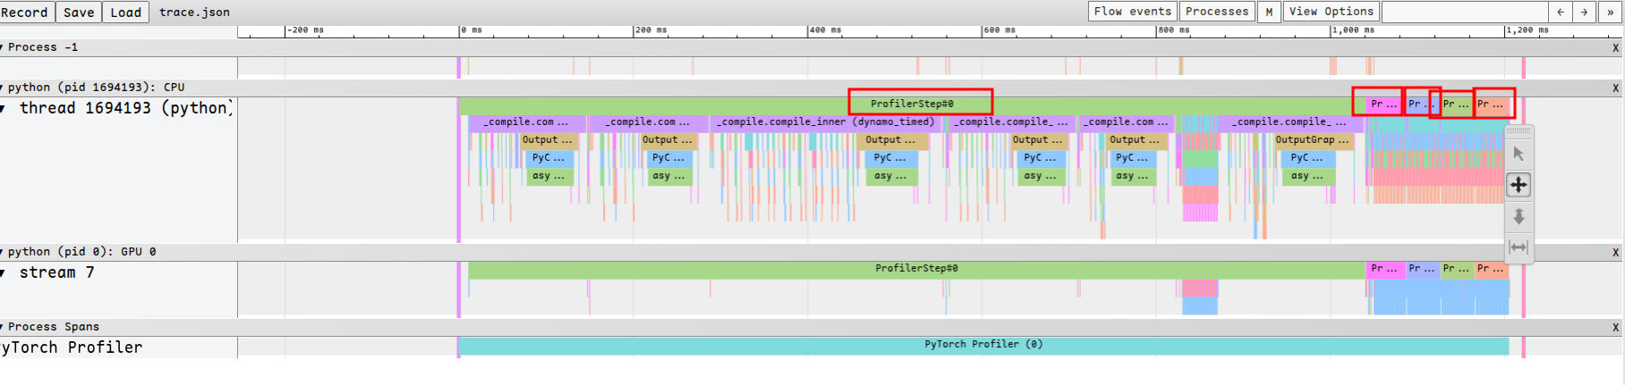Close the python CPU process track
This screenshot has height=385, width=1625.
(x=1615, y=88)
